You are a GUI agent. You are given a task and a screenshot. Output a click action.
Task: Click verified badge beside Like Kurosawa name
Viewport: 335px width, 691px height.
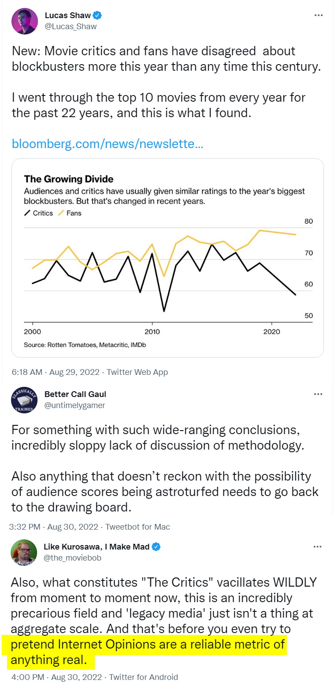(156, 547)
